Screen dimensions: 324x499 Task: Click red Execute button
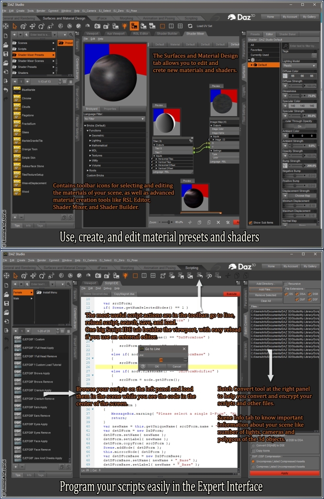tap(231, 294)
